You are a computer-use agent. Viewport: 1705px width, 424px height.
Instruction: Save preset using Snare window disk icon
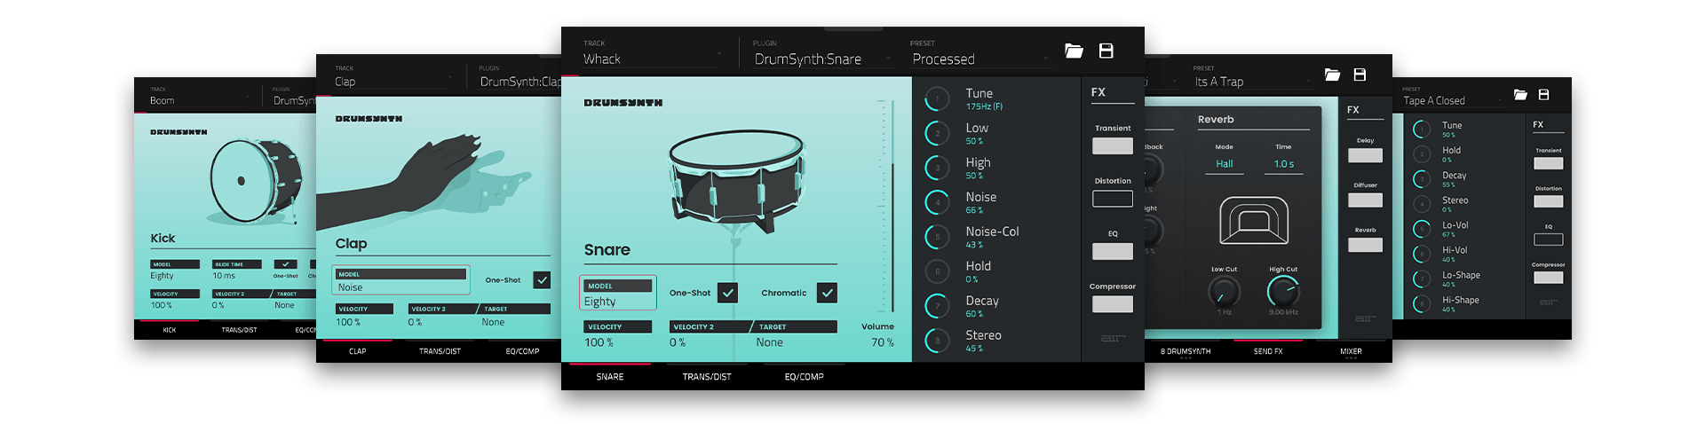point(1106,51)
